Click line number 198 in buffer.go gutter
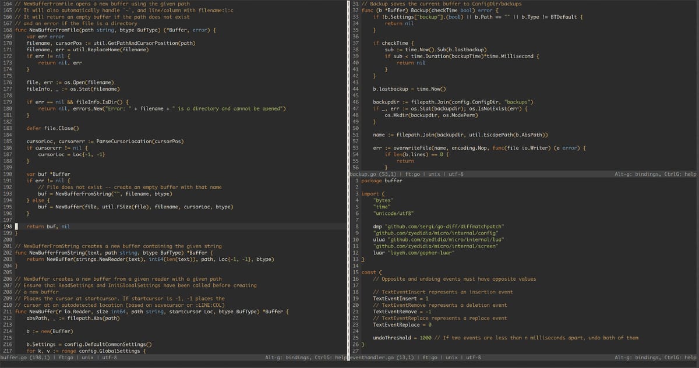The width and height of the screenshot is (699, 368). 6,226
